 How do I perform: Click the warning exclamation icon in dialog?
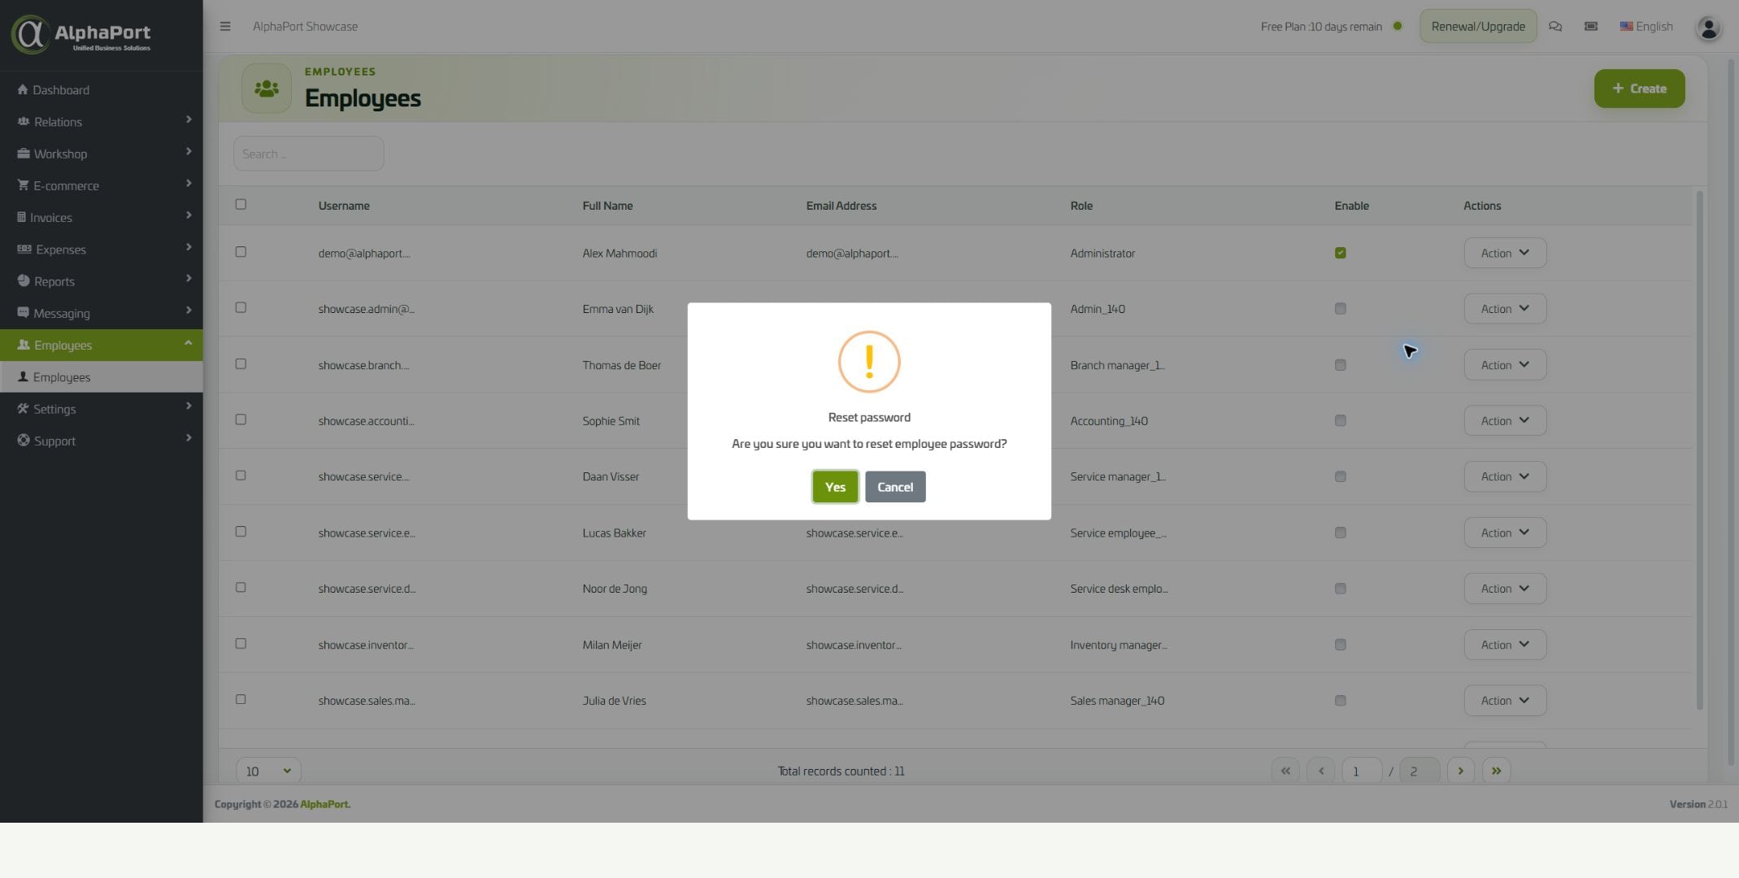pyautogui.click(x=869, y=362)
